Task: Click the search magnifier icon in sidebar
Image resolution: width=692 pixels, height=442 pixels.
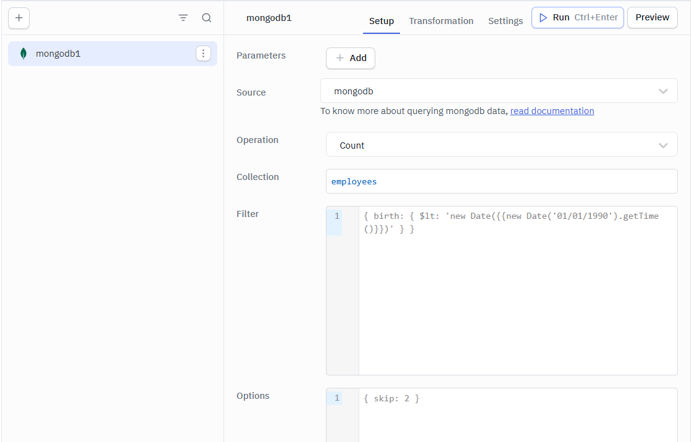Action: pyautogui.click(x=207, y=18)
